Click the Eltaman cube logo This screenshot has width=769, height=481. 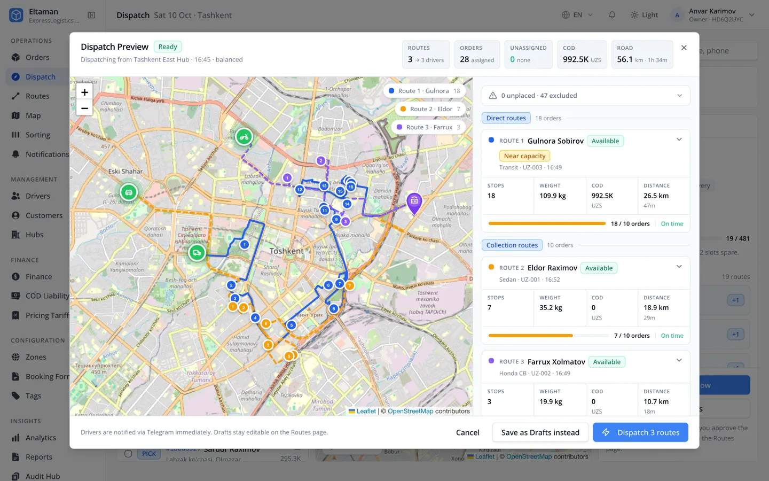[x=16, y=15]
